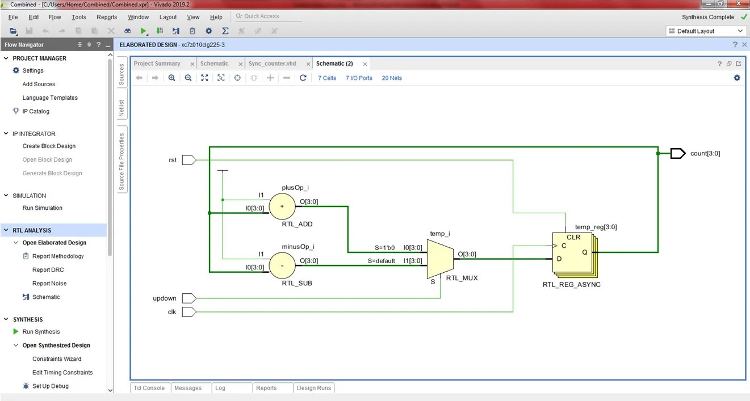750x401 pixels.
Task: Refresh the schematic with the circular arrow icon
Action: 304,78
